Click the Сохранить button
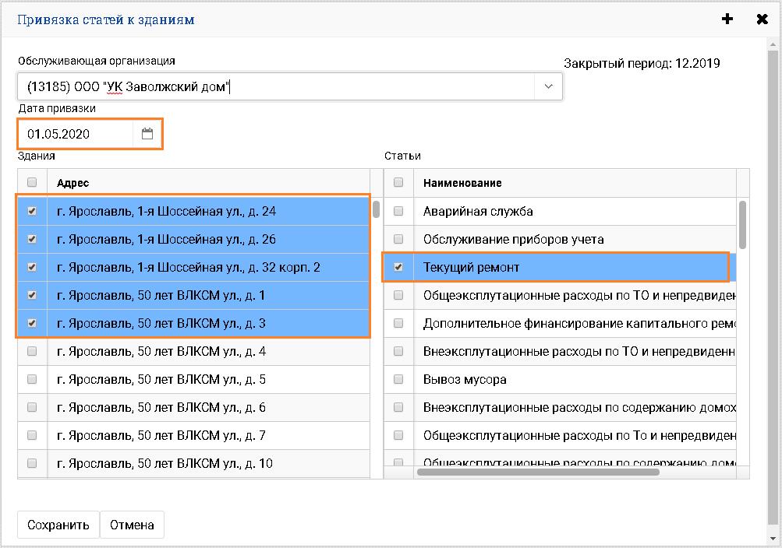This screenshot has height=548, width=782. click(58, 525)
